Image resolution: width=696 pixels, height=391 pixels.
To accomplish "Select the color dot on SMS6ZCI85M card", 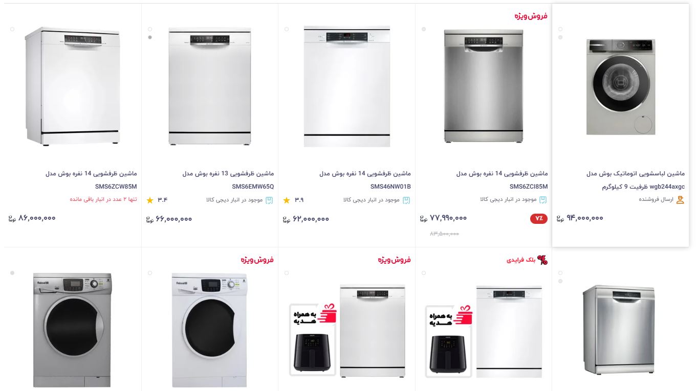I will [x=424, y=29].
